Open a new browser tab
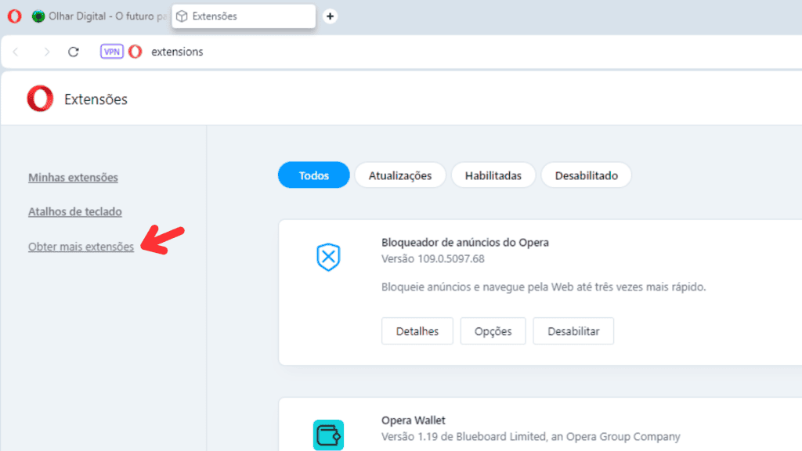The width and height of the screenshot is (802, 451). tap(330, 16)
